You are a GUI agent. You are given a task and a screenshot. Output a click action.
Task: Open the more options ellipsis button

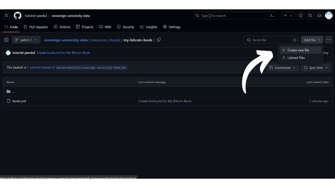(329, 40)
